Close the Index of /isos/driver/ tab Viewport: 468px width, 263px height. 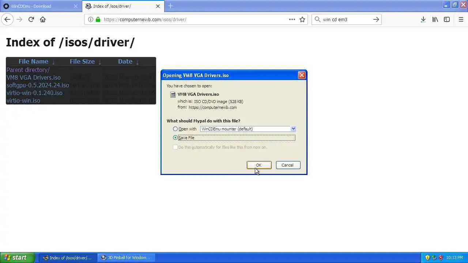tap(158, 6)
